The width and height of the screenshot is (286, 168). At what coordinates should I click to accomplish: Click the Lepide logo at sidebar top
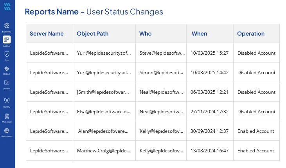click(x=7, y=6)
